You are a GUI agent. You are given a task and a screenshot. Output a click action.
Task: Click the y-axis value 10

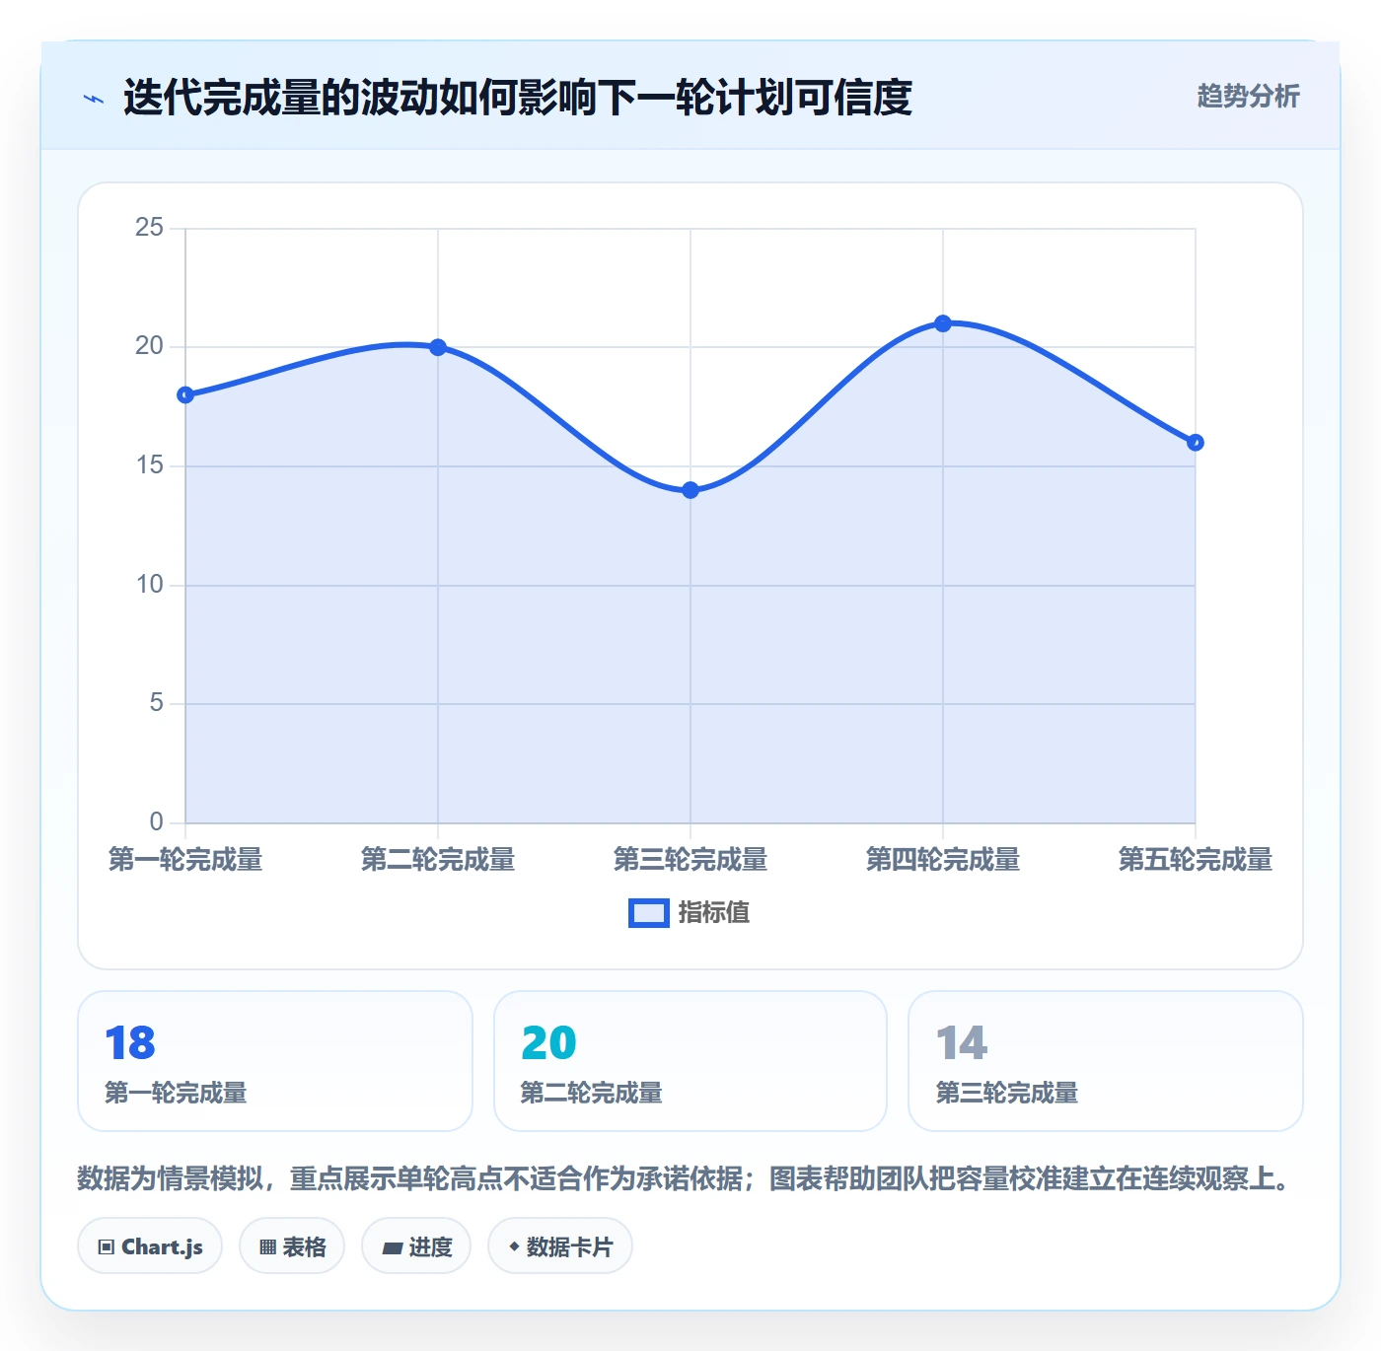149,585
